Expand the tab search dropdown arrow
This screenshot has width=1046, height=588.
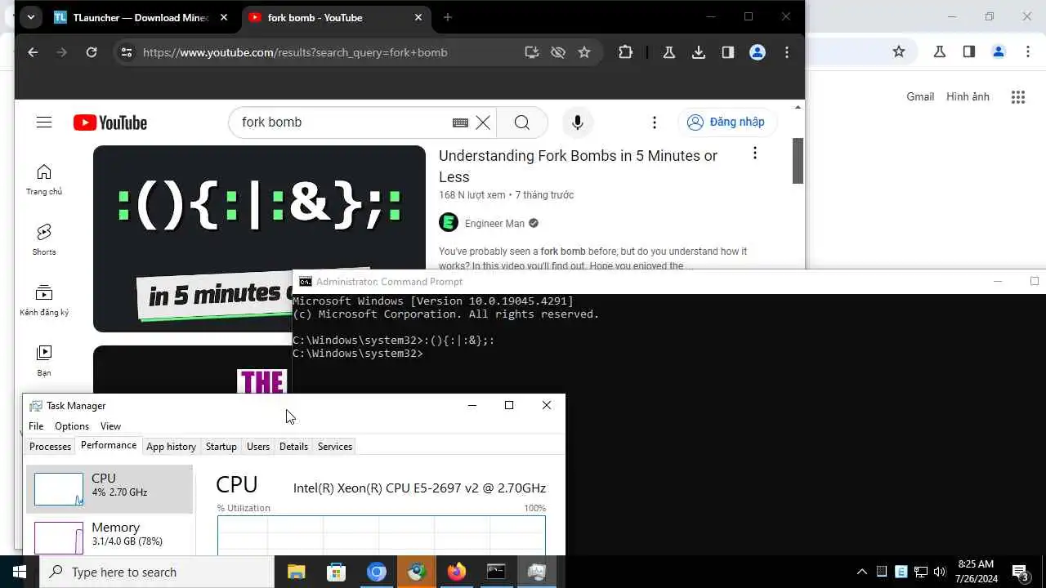[30, 17]
